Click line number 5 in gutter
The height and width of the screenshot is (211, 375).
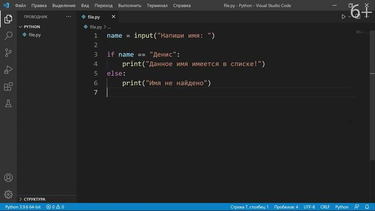point(96,73)
